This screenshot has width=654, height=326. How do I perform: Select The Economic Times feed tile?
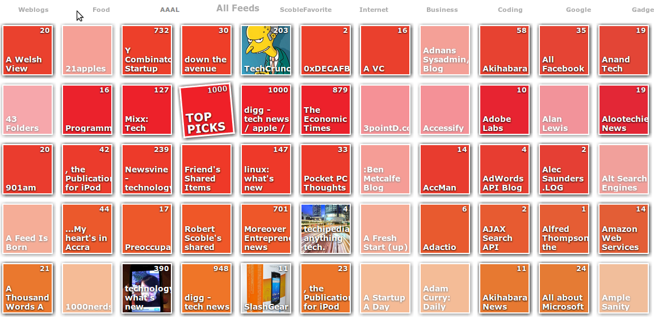tap(326, 110)
